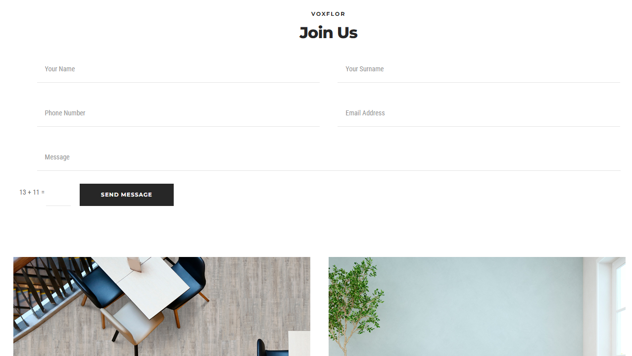
Task: Open the wooden floor office image
Action: point(162,306)
